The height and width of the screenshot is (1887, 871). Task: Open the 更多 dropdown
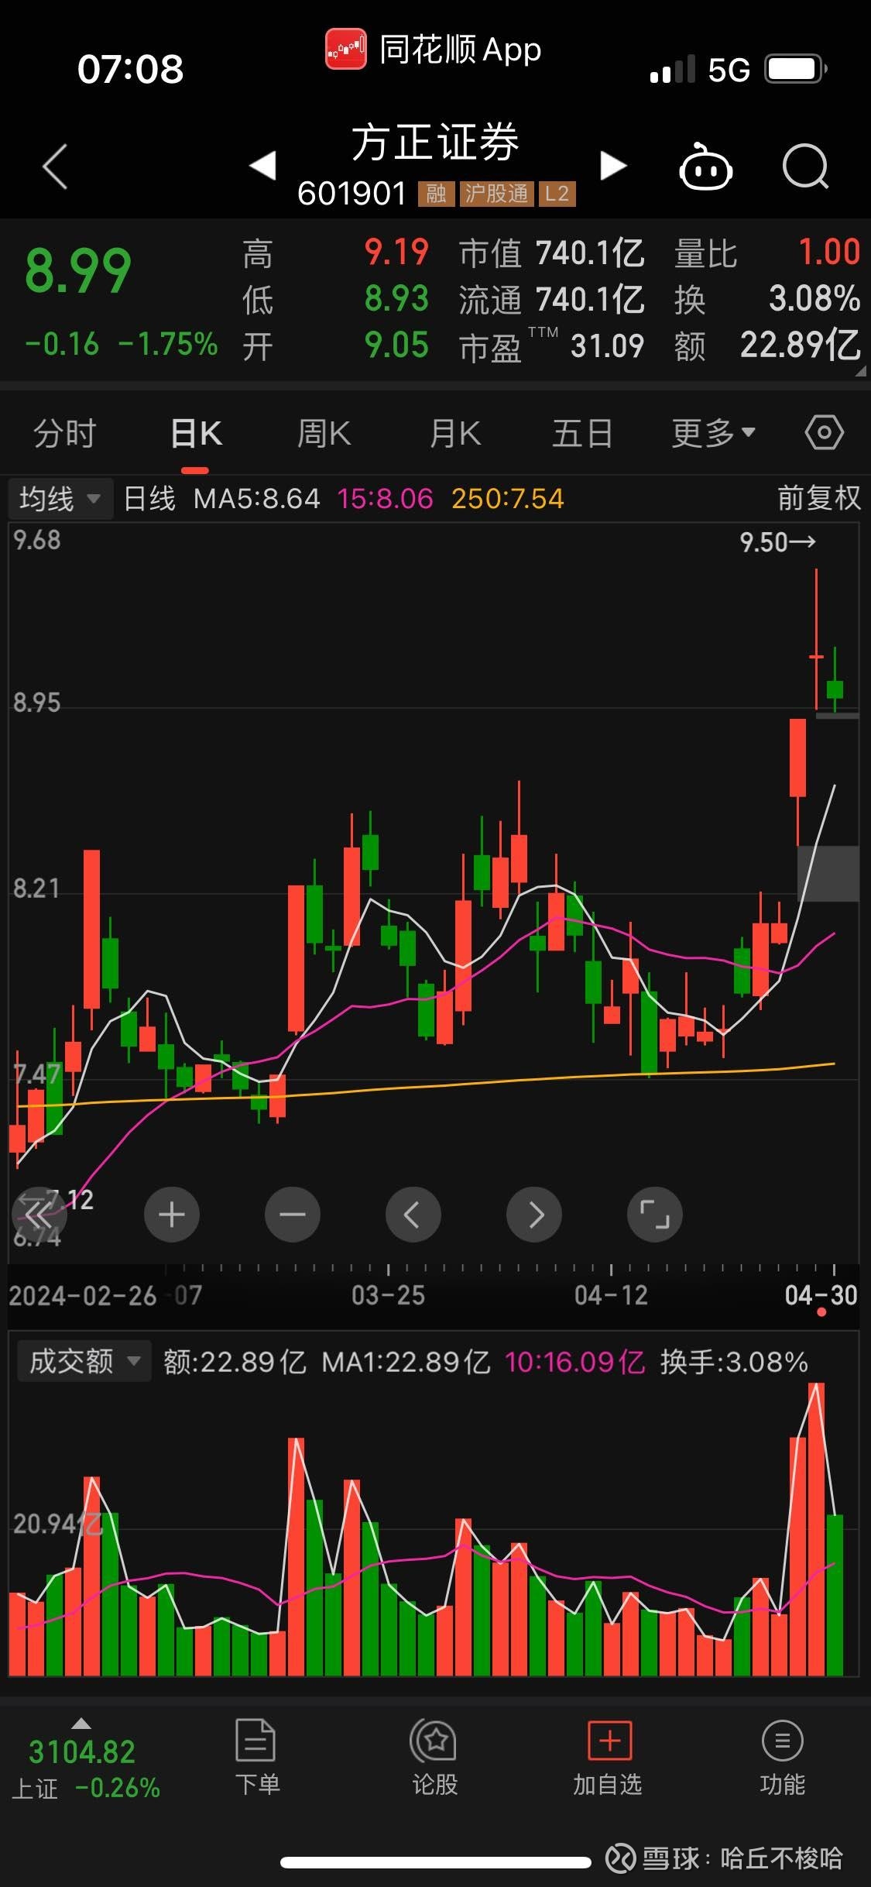pos(713,433)
